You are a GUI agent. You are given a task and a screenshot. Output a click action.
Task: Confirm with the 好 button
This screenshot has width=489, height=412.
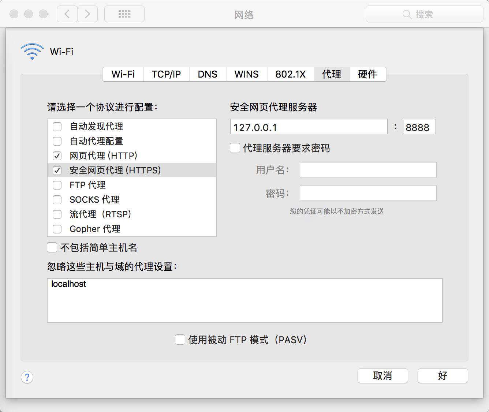443,376
